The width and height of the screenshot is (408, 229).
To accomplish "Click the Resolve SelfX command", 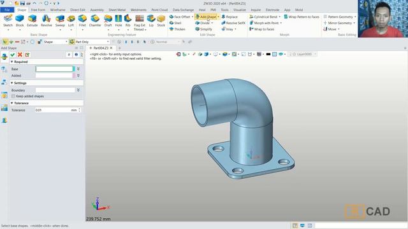I will (x=233, y=23).
